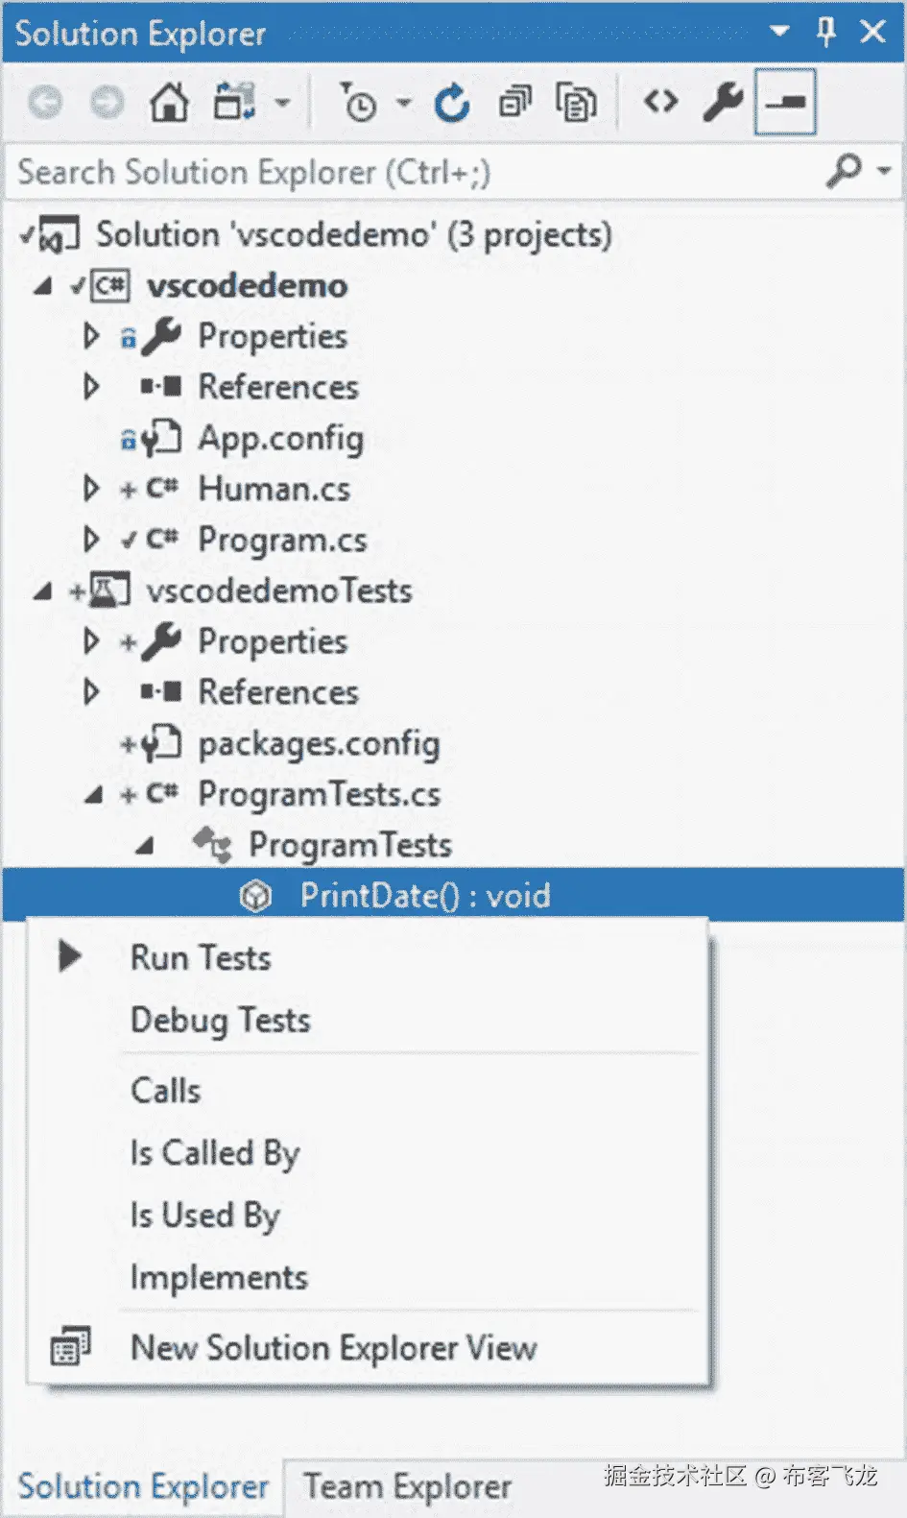Open the search options dropdown arrow
Screen dimensions: 907x1518
tap(884, 171)
